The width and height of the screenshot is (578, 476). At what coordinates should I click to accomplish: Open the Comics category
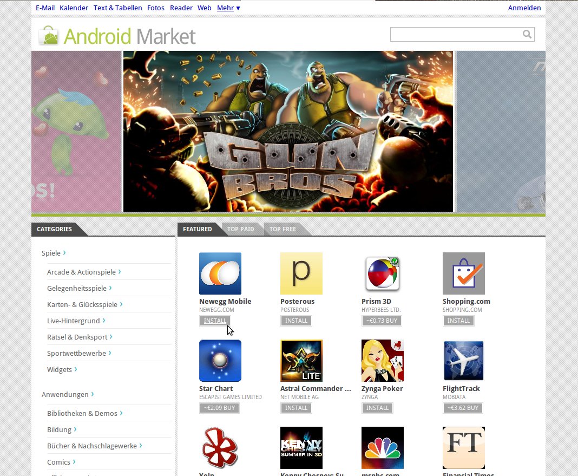(x=61, y=462)
